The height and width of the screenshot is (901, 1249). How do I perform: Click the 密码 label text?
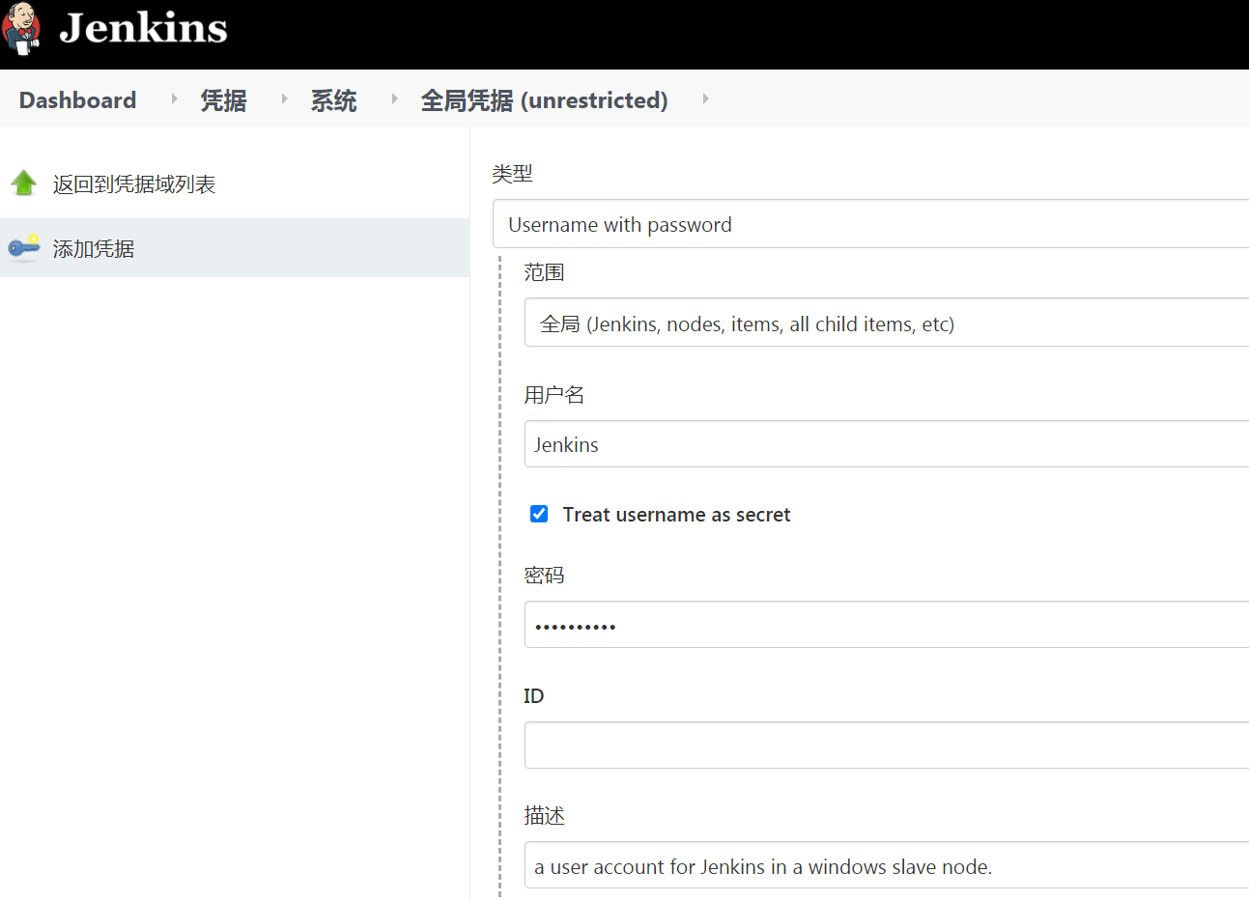(x=544, y=576)
